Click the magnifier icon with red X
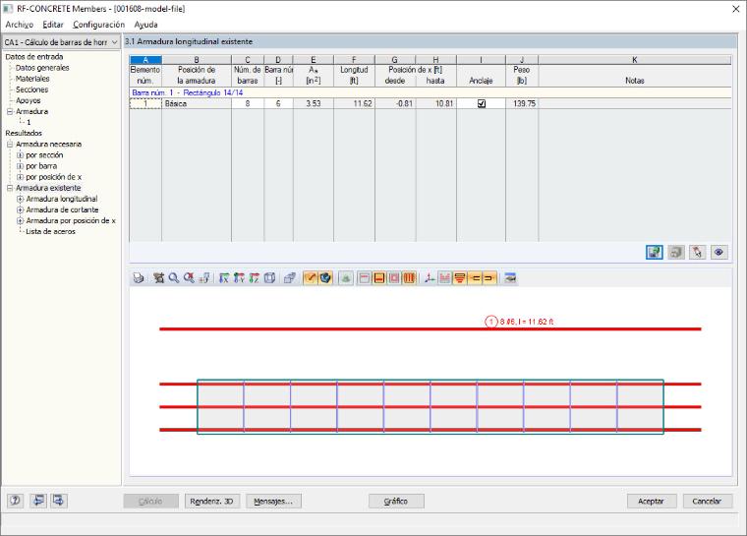This screenshot has height=536, width=747. (x=189, y=277)
